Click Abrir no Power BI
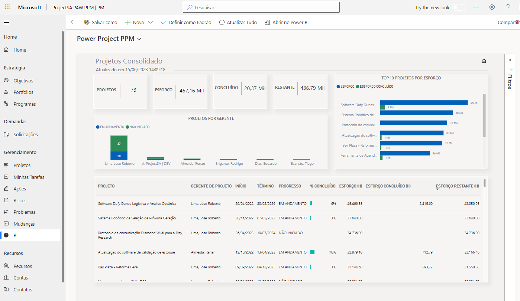 (x=287, y=22)
